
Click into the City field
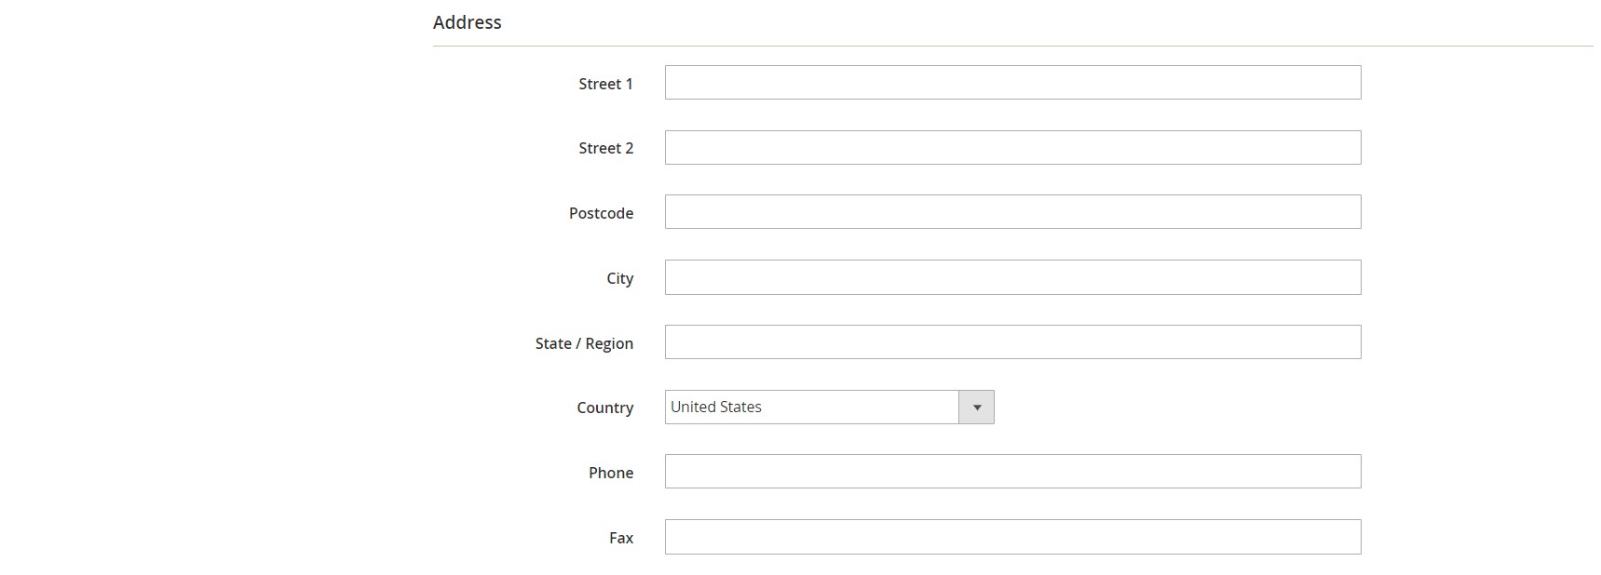tap(1012, 277)
